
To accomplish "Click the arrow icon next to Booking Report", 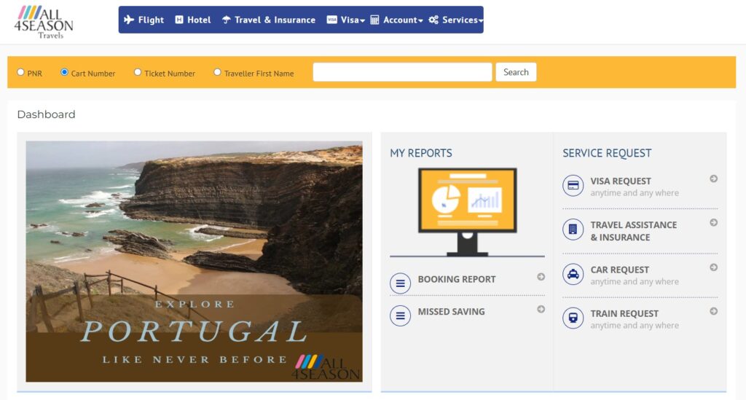I will click(x=541, y=277).
